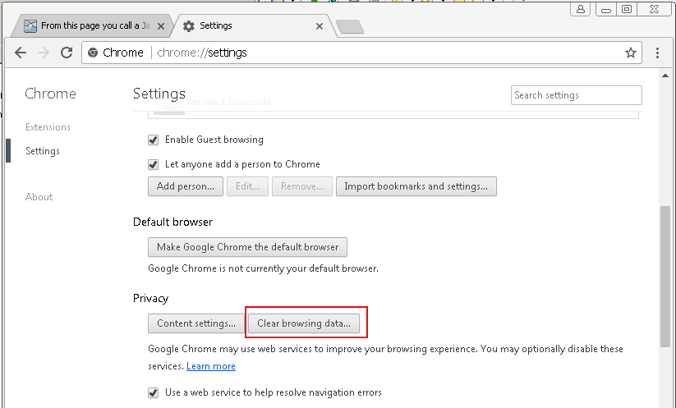The width and height of the screenshot is (676, 408).
Task: Click the vertical scrollbar thumb
Action: tap(665, 276)
